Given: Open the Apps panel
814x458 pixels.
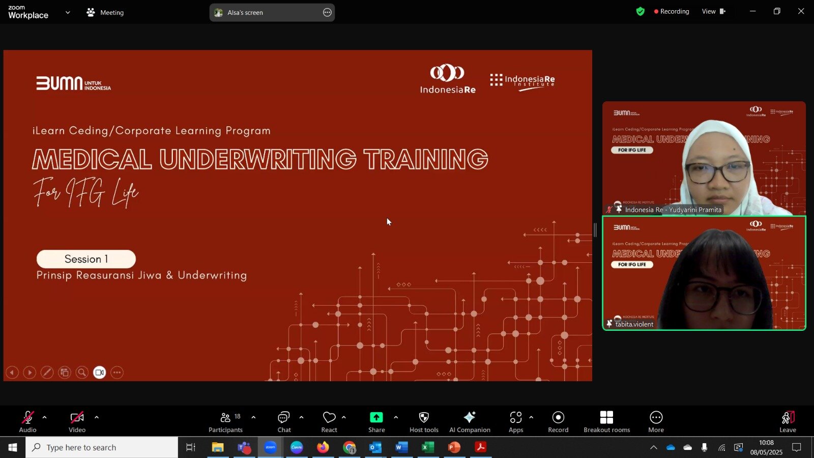Looking at the screenshot, I should point(516,422).
